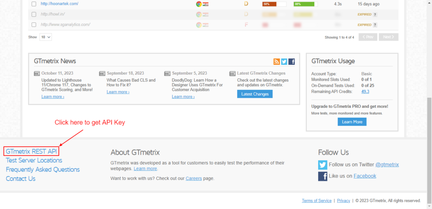The image size is (432, 209).
Task: Open the Facebook icon in GTmetrix News
Action: pyautogui.click(x=292, y=62)
